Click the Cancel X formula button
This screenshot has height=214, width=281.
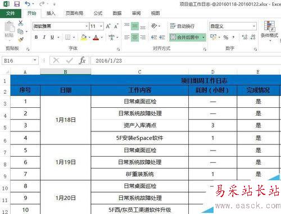(56, 61)
